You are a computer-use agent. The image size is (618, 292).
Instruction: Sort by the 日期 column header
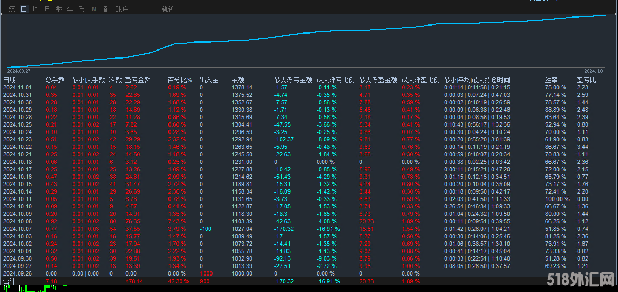[x=10, y=80]
